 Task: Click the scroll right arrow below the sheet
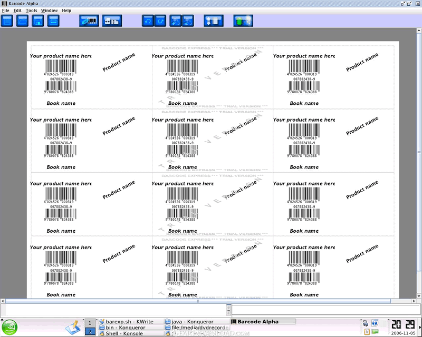click(x=414, y=301)
